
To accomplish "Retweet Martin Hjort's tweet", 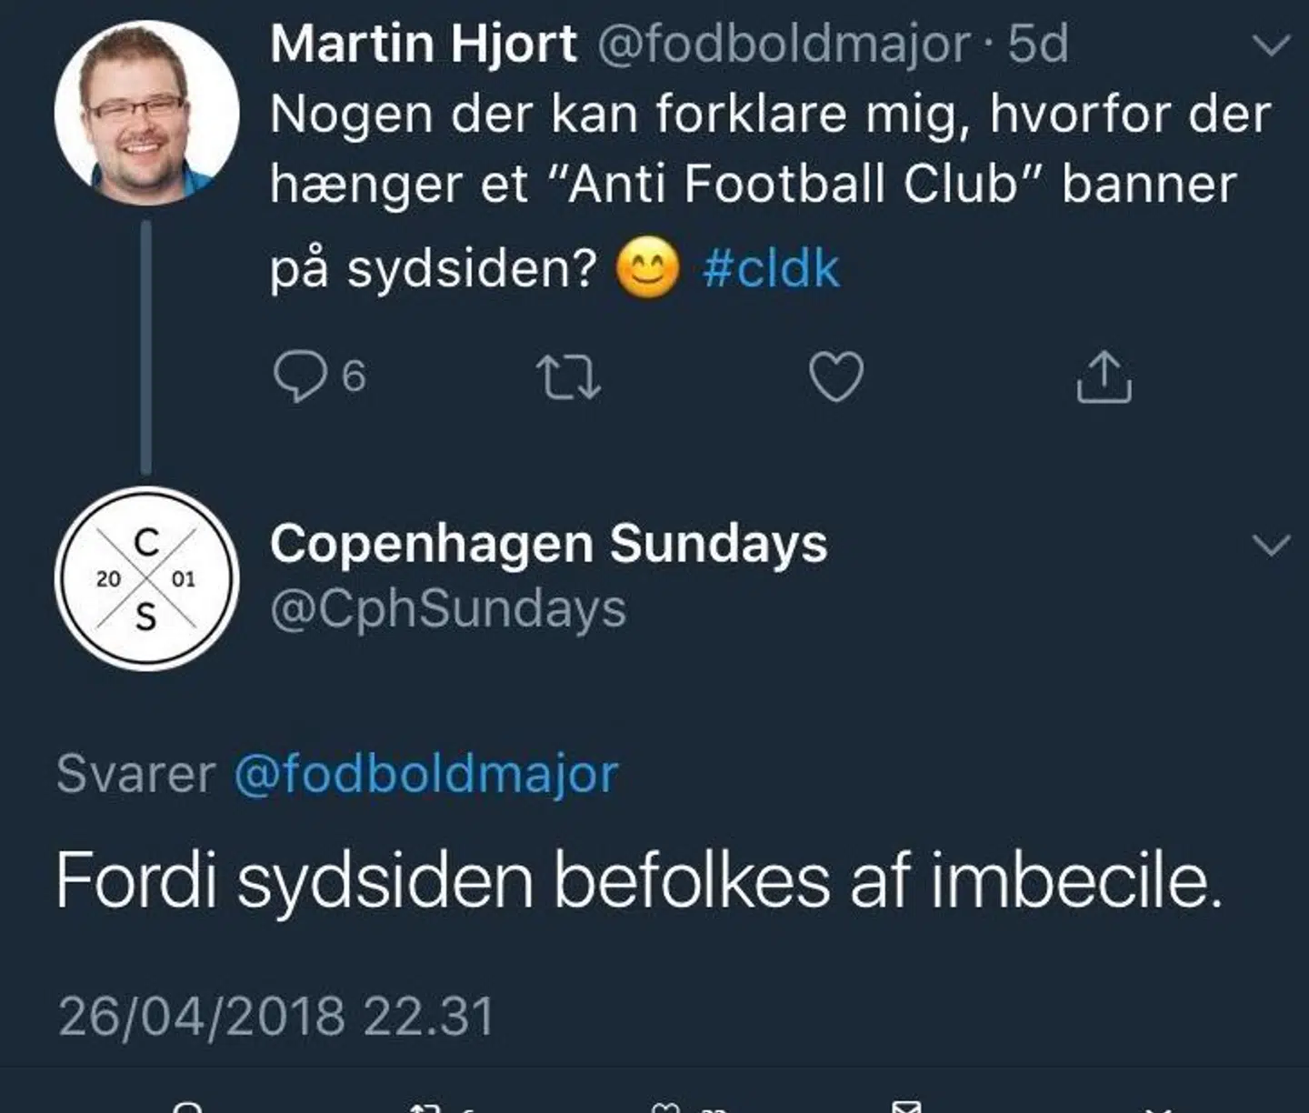I will (x=568, y=377).
